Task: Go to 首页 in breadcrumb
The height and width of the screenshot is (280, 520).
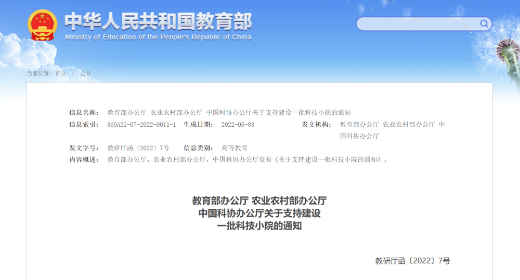Action: 60,73
